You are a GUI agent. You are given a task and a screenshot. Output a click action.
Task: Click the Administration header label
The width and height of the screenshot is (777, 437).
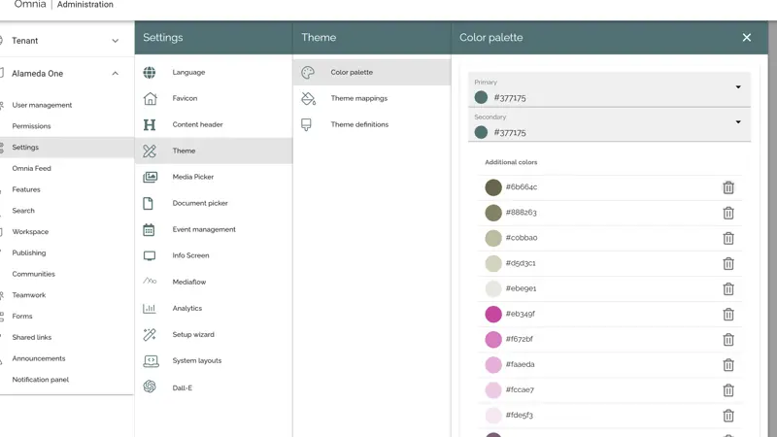click(85, 5)
